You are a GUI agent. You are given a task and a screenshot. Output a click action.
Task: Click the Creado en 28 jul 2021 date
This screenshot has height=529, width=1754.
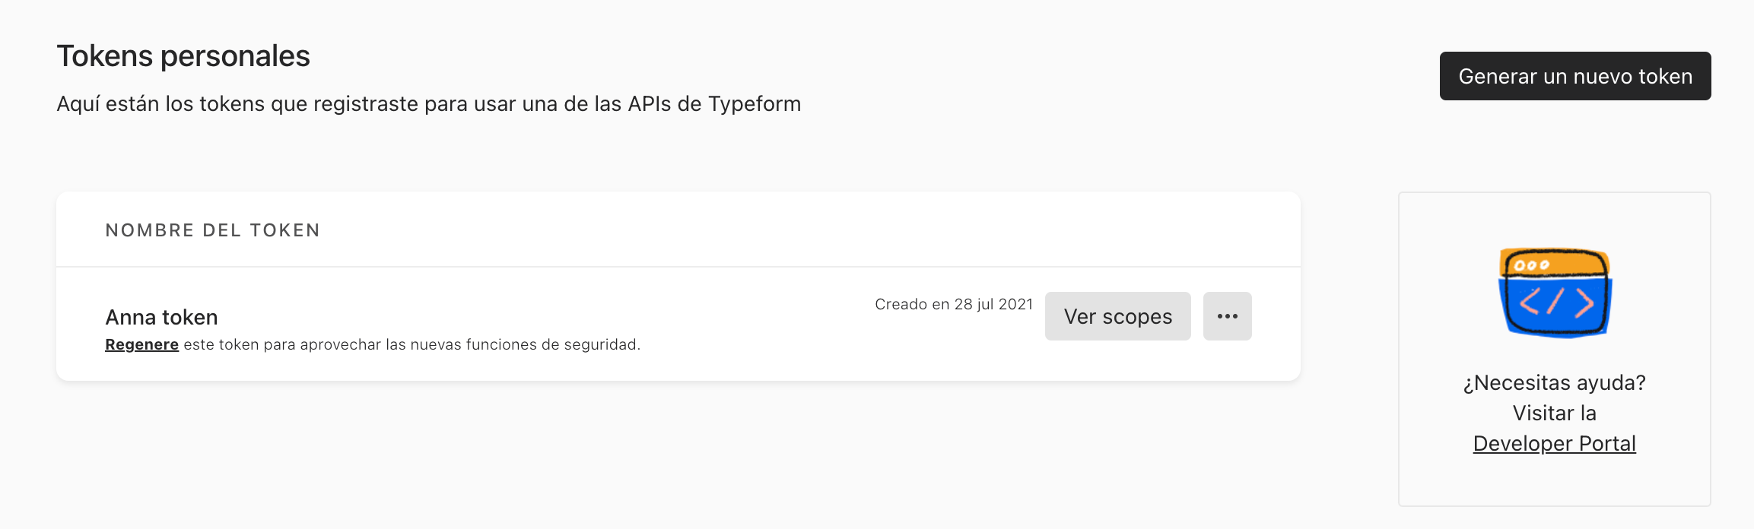pos(954,304)
